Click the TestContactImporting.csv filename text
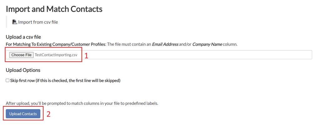Viewport: 320px width, 126px height. pos(56,55)
